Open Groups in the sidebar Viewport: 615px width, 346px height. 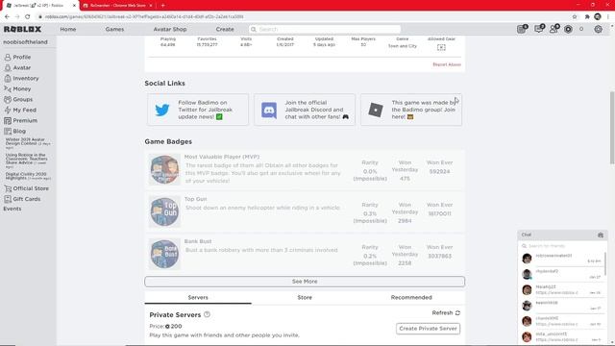point(18,99)
